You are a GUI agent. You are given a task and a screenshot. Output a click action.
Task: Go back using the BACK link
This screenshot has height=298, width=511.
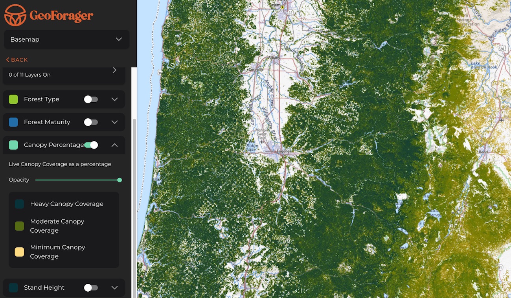pyautogui.click(x=17, y=60)
